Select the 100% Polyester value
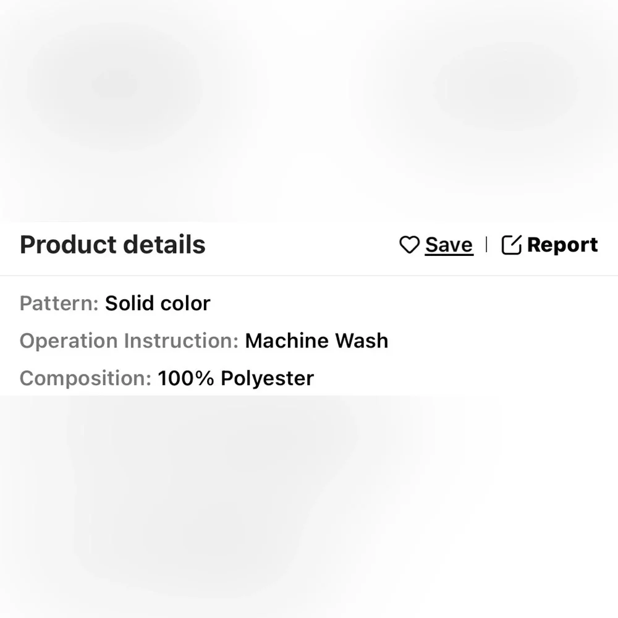618x618 pixels. point(235,378)
